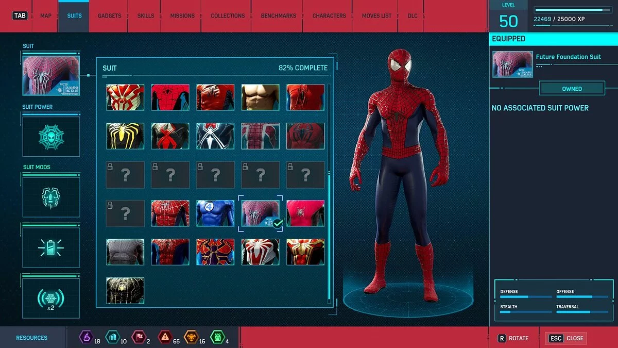
Task: Open the Suit Power web-skull icon slot
Action: tap(51, 137)
